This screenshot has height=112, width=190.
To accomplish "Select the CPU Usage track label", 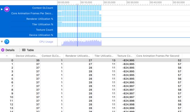I will coord(46,42).
